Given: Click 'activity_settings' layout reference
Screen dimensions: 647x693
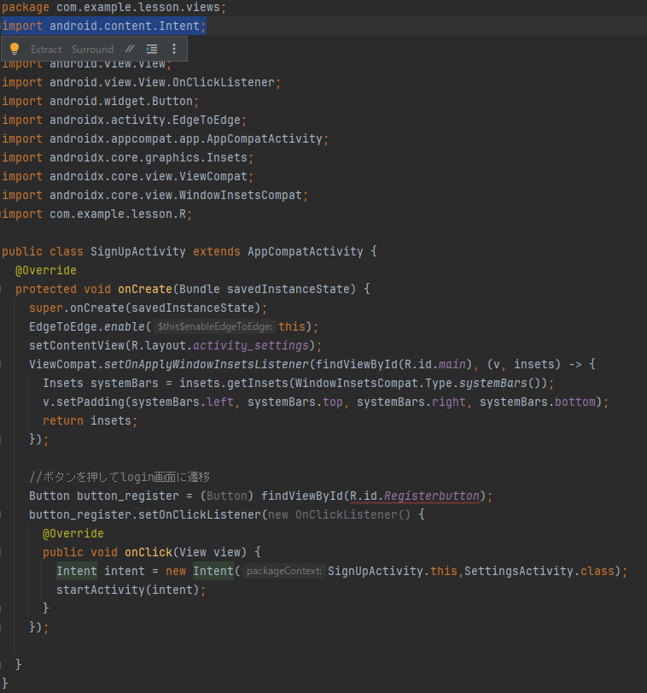Looking at the screenshot, I should [251, 345].
